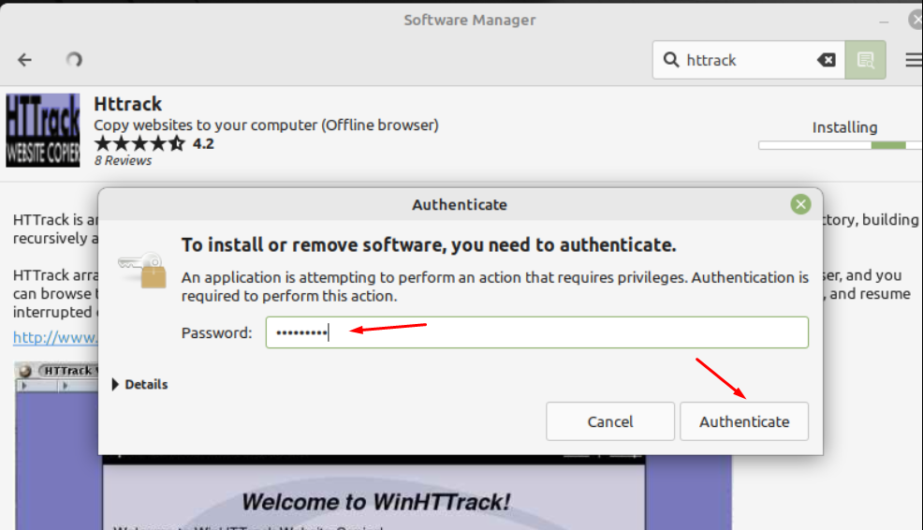Minimize the Software Manager window
923x530 pixels.
tap(884, 21)
